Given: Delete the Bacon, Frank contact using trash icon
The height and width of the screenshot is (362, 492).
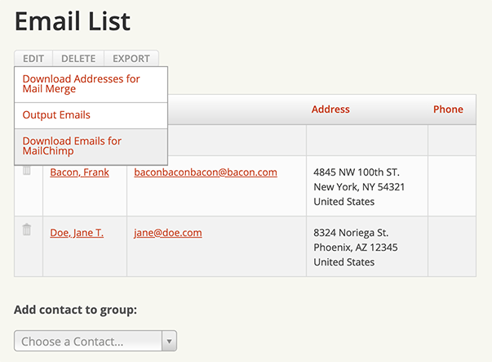Looking at the screenshot, I should click(27, 170).
